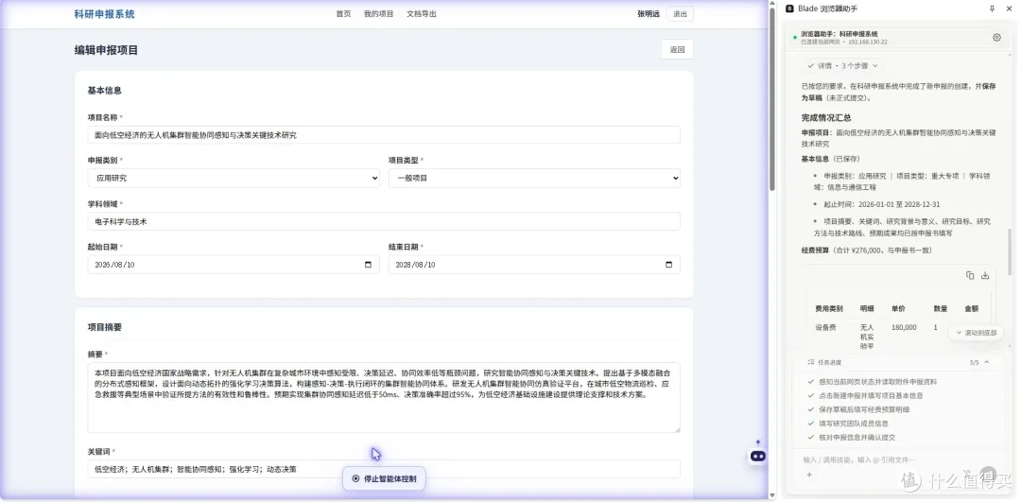Click the 费用类别 table header
The image size is (1021, 502).
pos(829,308)
